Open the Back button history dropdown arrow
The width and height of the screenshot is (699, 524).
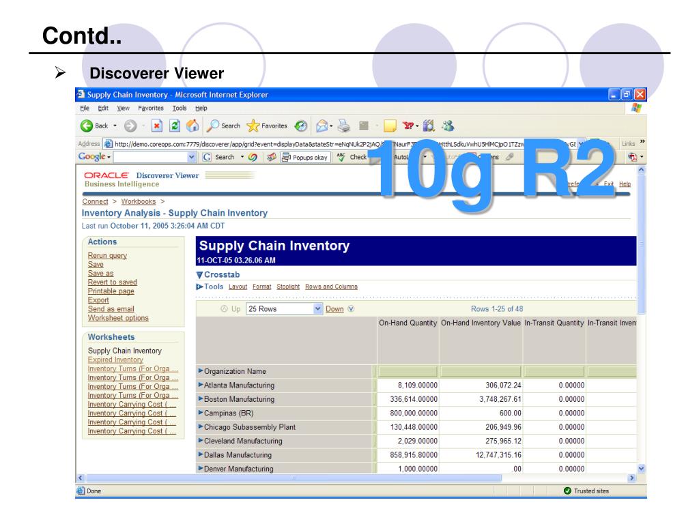(115, 126)
